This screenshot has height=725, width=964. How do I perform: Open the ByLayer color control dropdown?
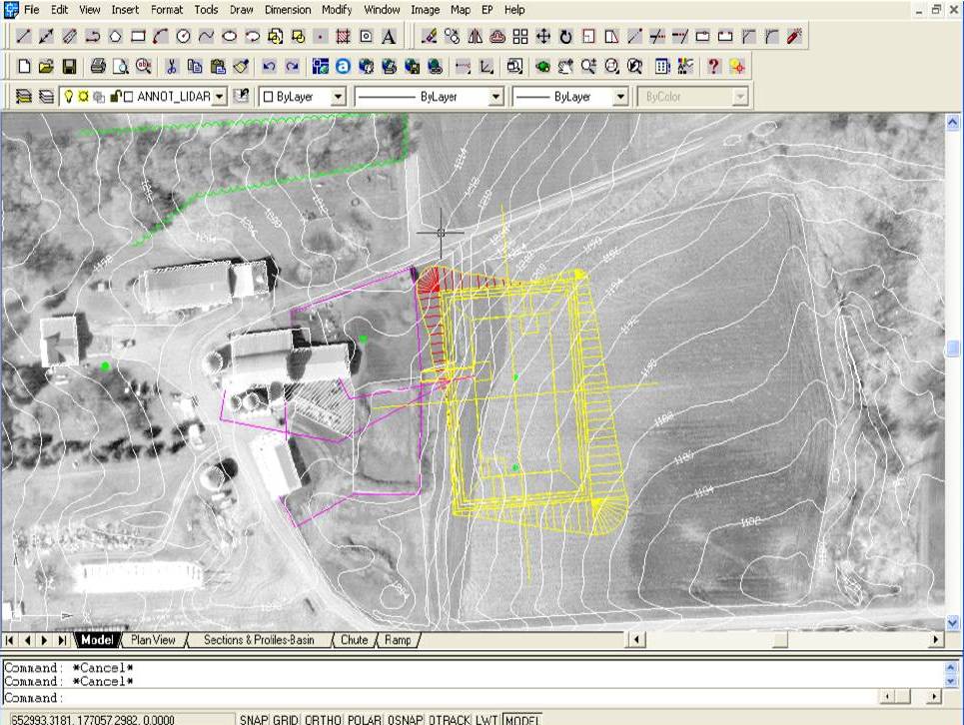338,97
